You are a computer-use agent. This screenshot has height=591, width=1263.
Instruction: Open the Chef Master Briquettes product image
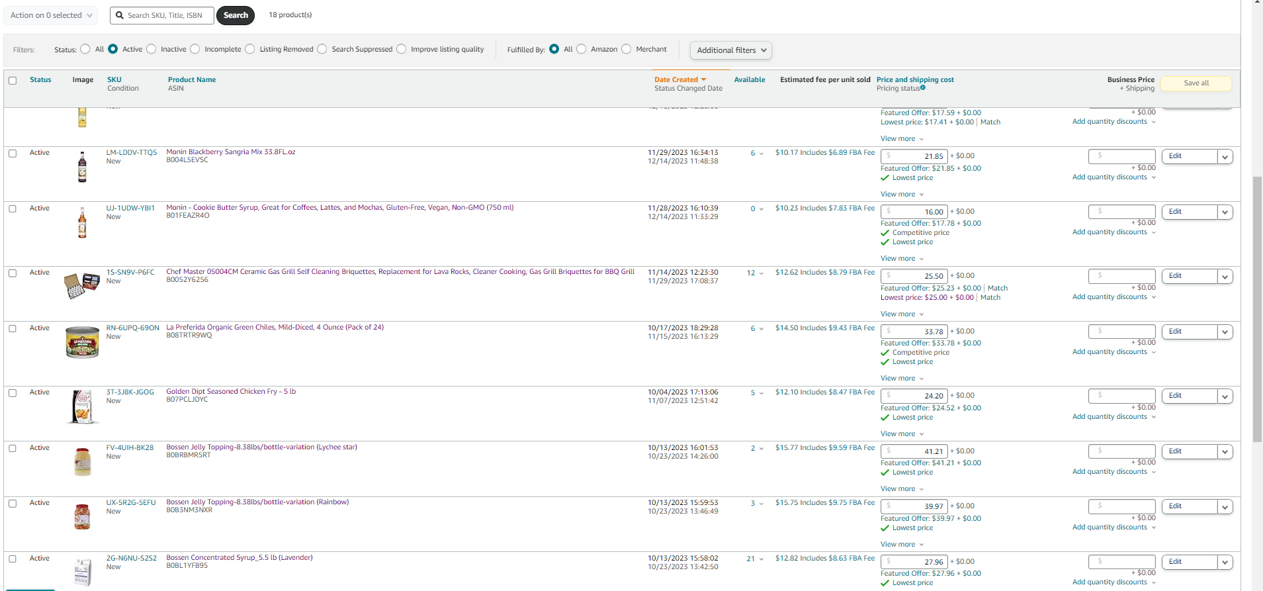pyautogui.click(x=82, y=285)
